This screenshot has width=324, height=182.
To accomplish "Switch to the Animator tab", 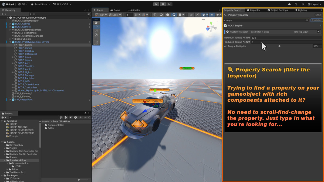I will [134, 10].
